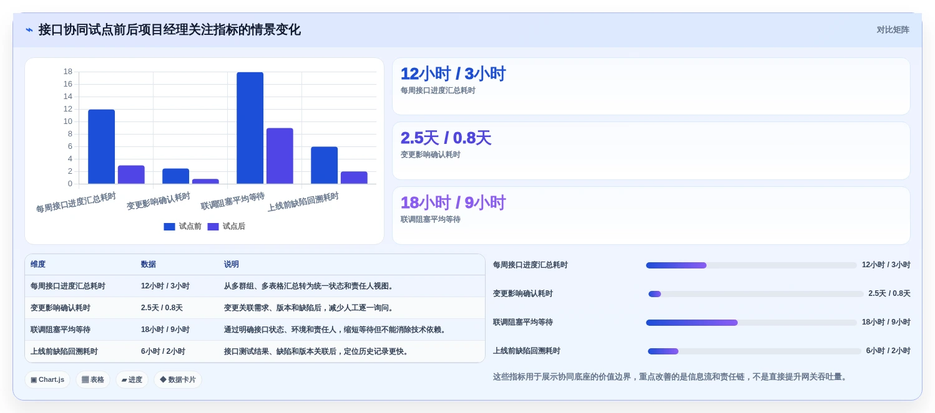The image size is (935, 413).
Task: Click the 试点后 bar for 每周接口进度汇总耗时
Action: tap(131, 174)
